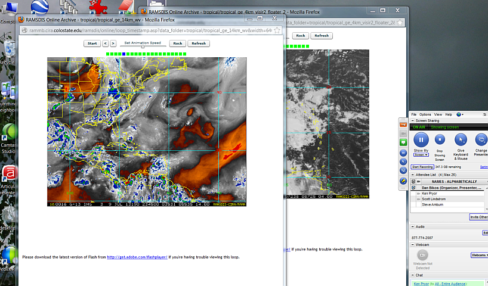Click the Change Presenter icon
The width and height of the screenshot is (488, 286).
481,140
